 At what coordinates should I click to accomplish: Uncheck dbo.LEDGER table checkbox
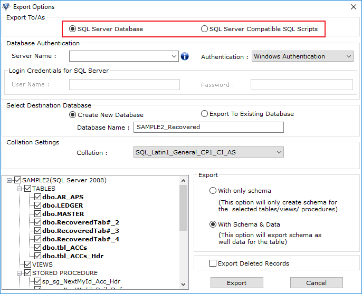point(37,205)
